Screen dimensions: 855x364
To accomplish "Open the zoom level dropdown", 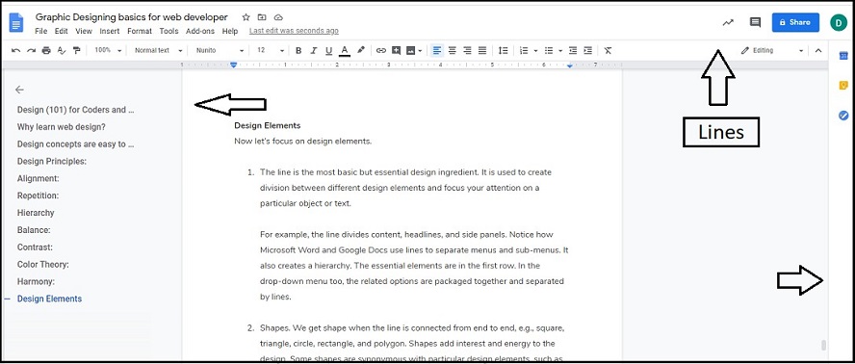I will 108,50.
